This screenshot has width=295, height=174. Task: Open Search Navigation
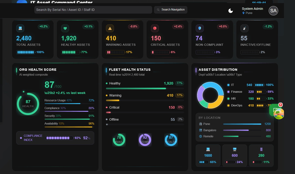(x=171, y=10)
